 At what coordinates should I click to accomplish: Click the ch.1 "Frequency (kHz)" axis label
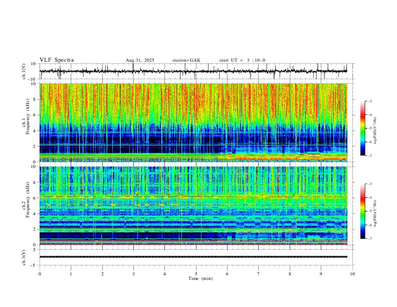tap(28, 116)
